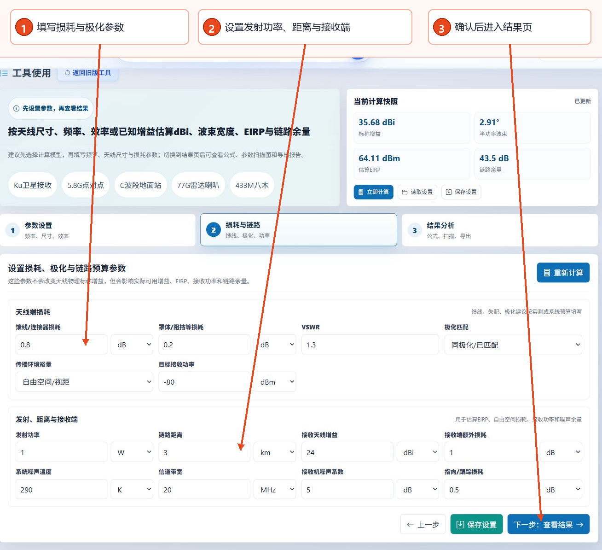Open the W unit dropdown for 发射功率
602x550 pixels.
(132, 452)
